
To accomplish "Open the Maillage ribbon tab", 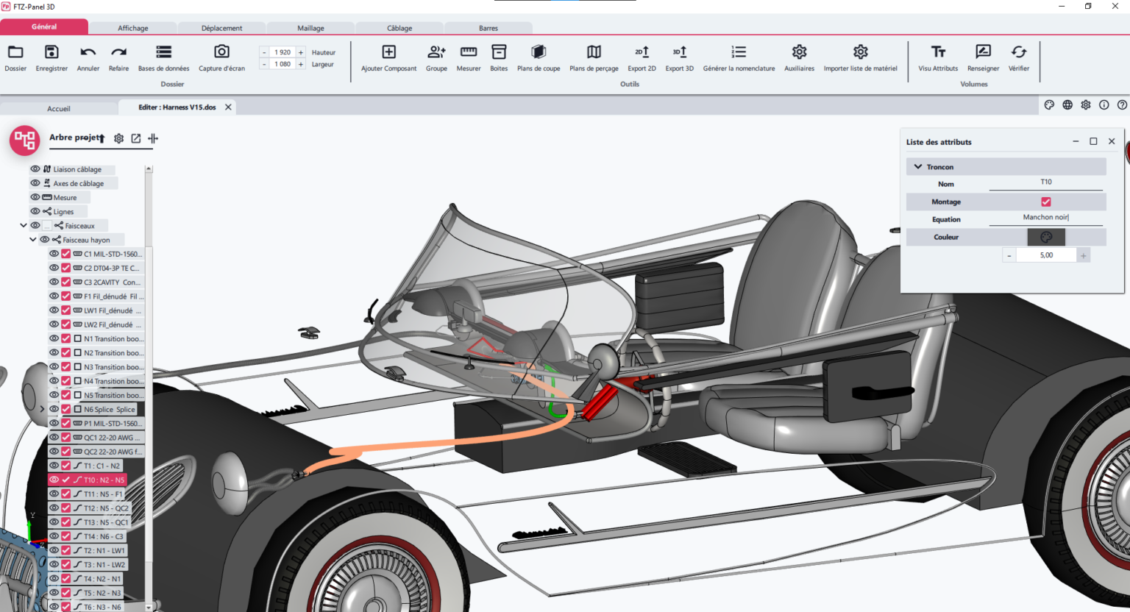I will pyautogui.click(x=310, y=27).
